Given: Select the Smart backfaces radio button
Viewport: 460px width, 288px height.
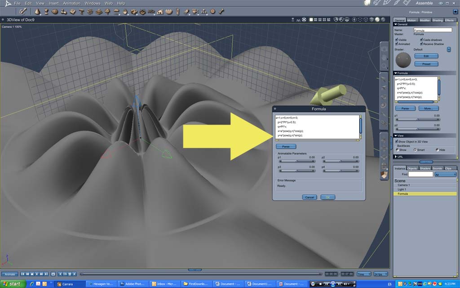Looking at the screenshot, I should coord(415,150).
